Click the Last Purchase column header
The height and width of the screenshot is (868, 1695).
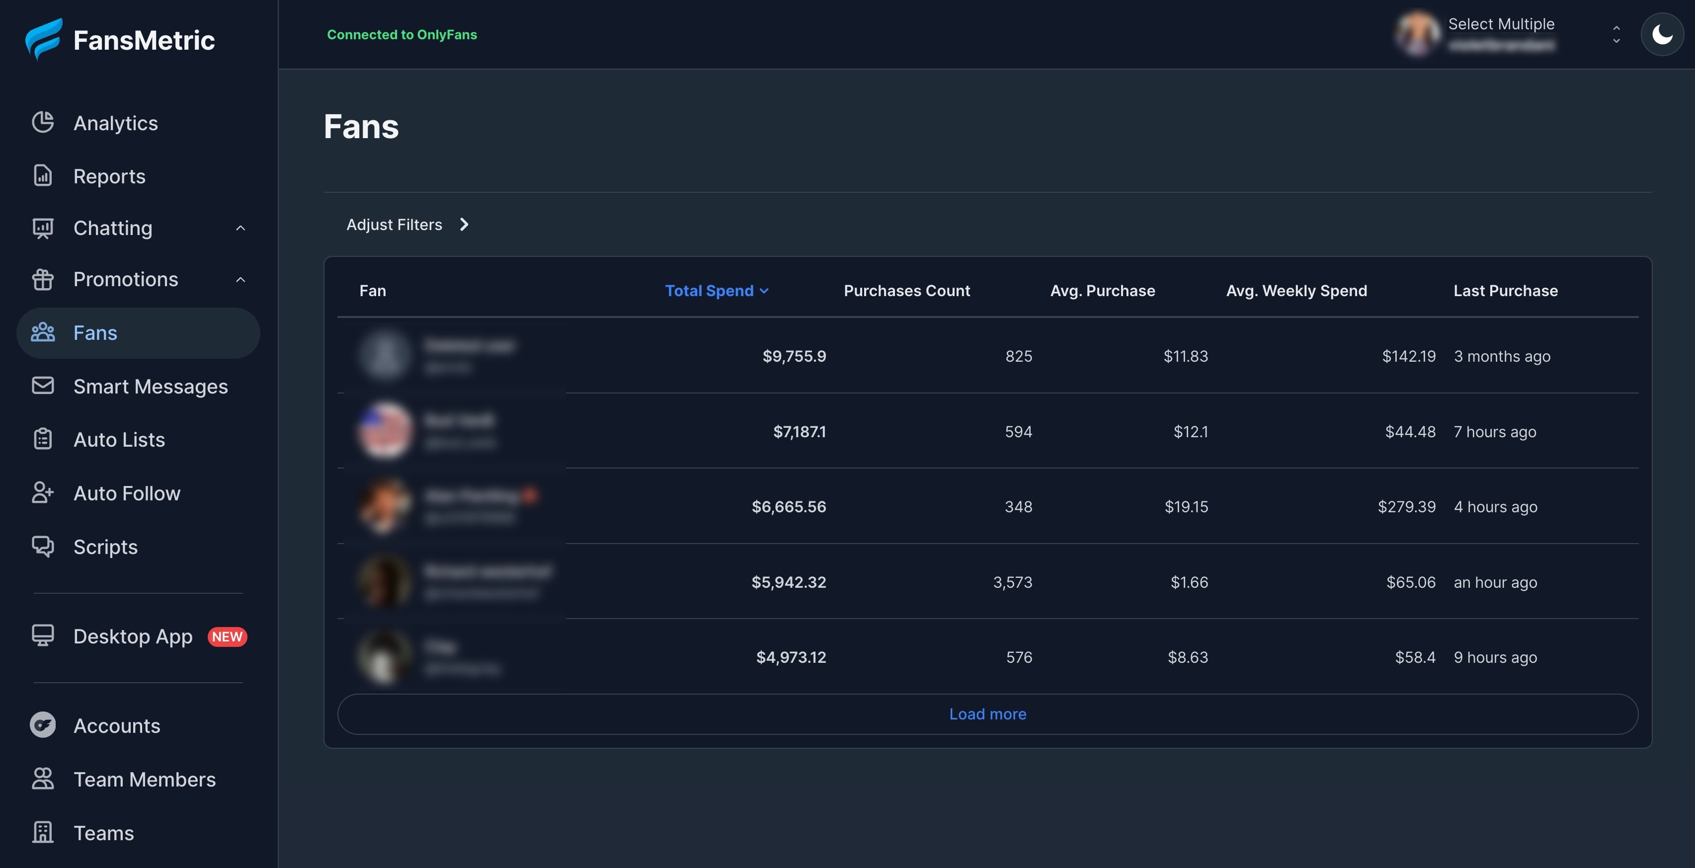pos(1506,291)
